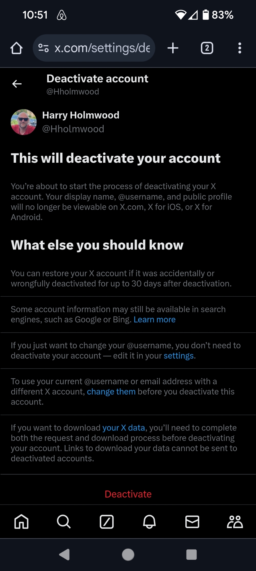Open a new browser tab
Image resolution: width=256 pixels, height=571 pixels.
pyautogui.click(x=173, y=48)
